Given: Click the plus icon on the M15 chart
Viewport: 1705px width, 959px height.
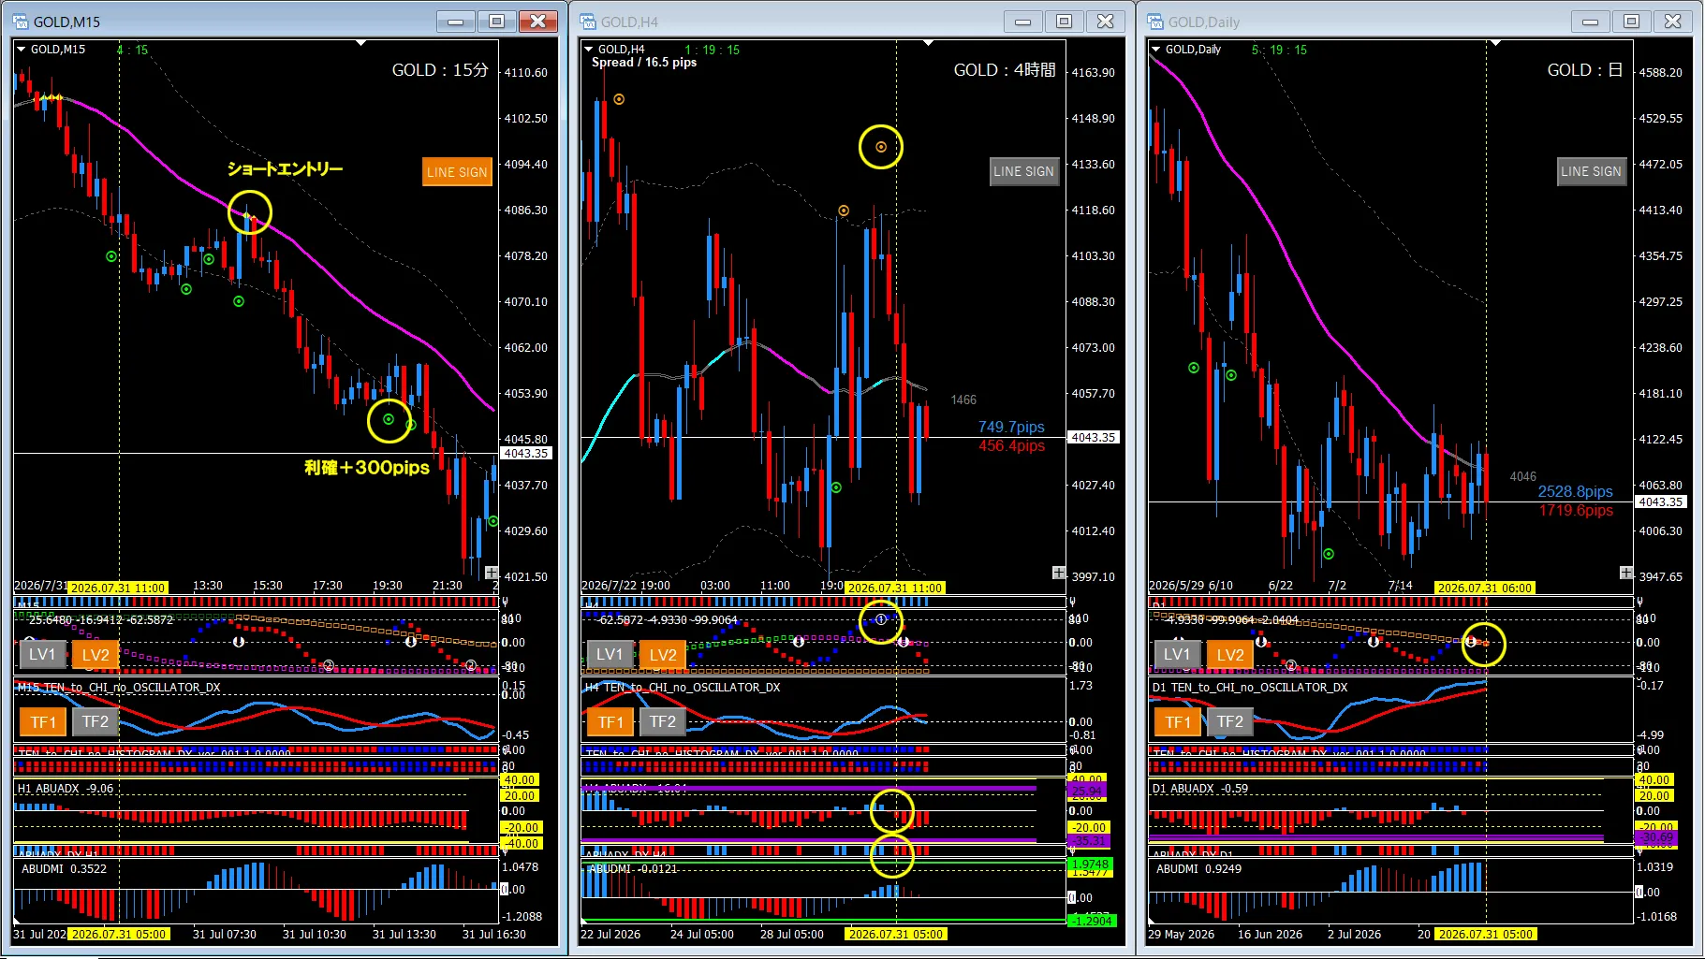Looking at the screenshot, I should coord(492,573).
